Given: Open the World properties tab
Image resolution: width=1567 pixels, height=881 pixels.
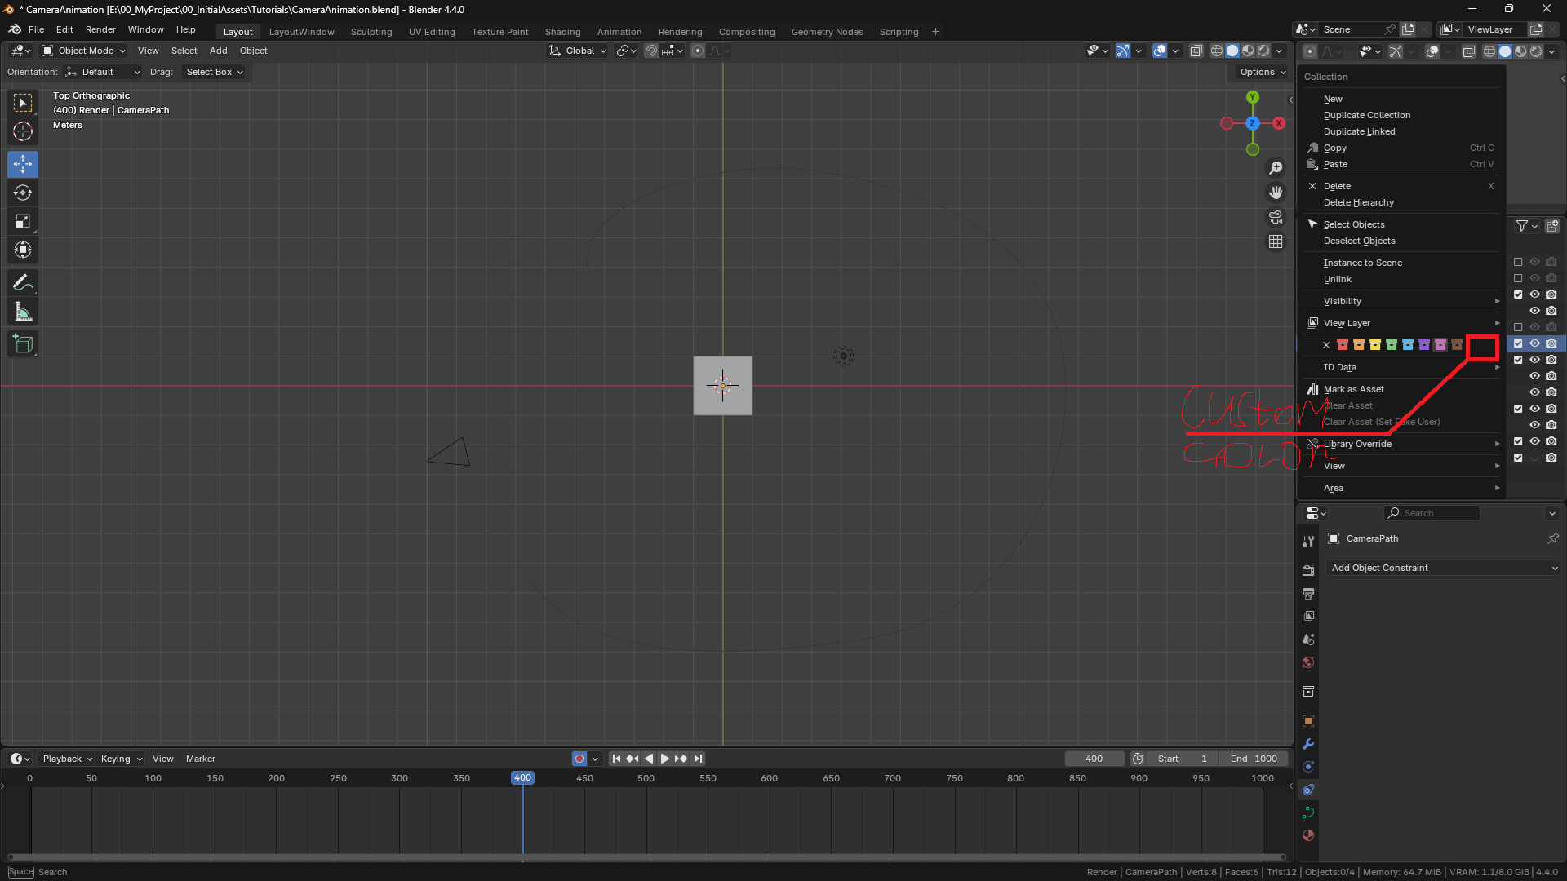Looking at the screenshot, I should click(1308, 662).
